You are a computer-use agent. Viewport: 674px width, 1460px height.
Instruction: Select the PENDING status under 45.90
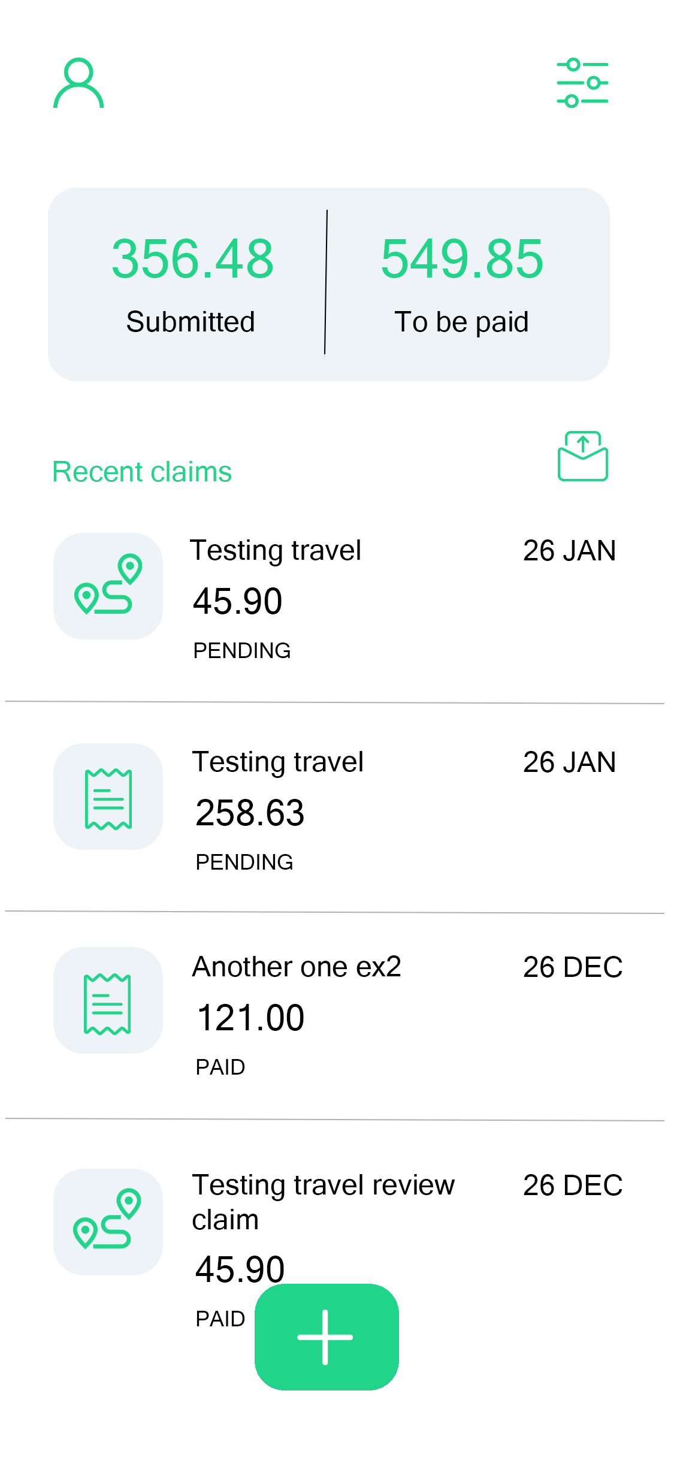(x=242, y=651)
